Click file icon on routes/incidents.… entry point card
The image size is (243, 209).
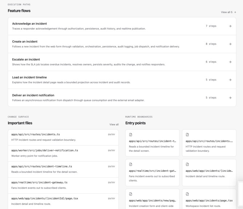tap(187, 135)
